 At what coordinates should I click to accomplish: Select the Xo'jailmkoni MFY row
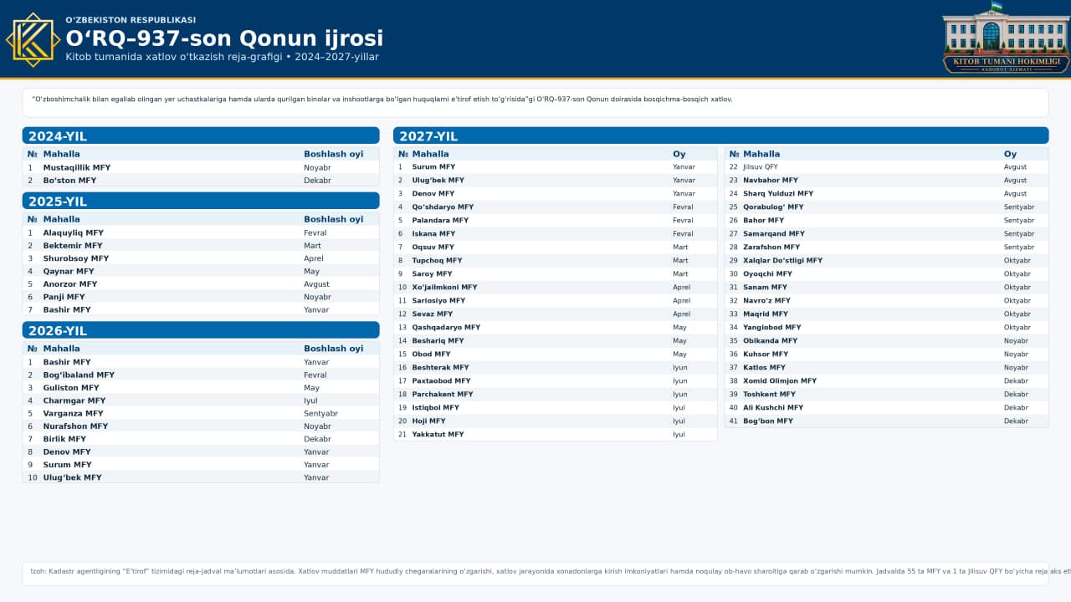[556, 288]
